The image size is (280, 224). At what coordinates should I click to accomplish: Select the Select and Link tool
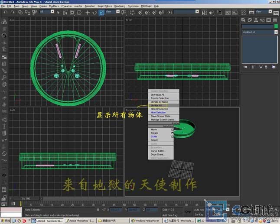click(x=20, y=12)
